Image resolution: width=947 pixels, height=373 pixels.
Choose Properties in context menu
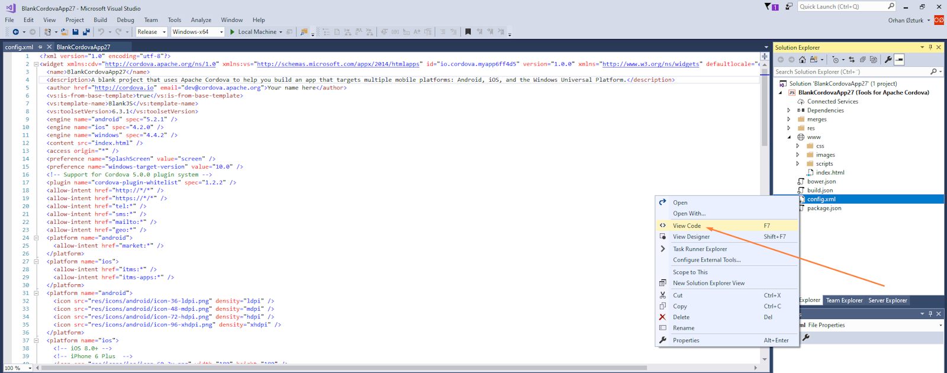point(727,340)
